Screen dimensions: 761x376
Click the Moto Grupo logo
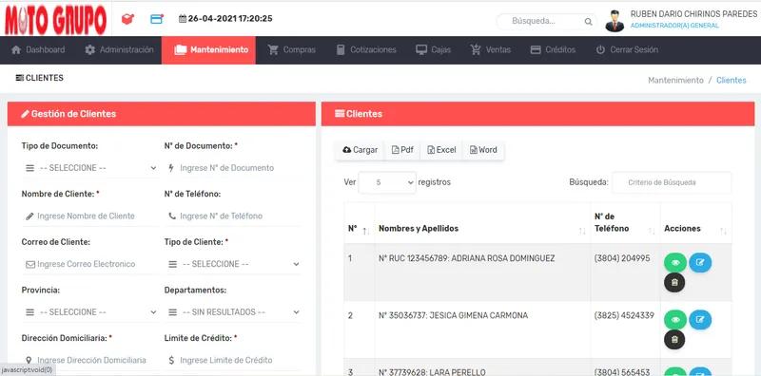click(x=55, y=20)
